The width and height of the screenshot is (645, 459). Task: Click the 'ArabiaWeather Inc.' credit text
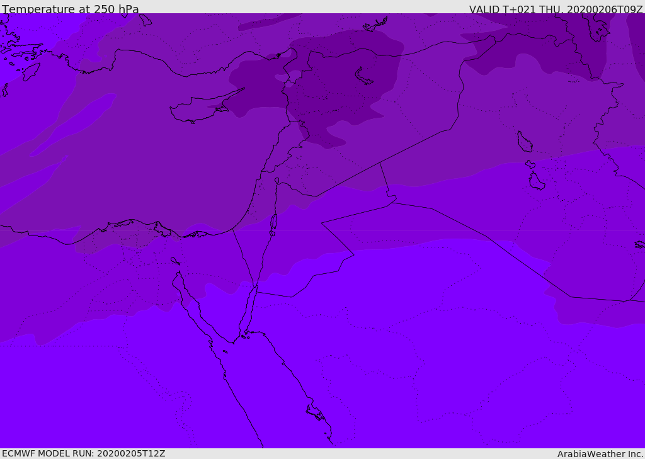click(x=600, y=454)
